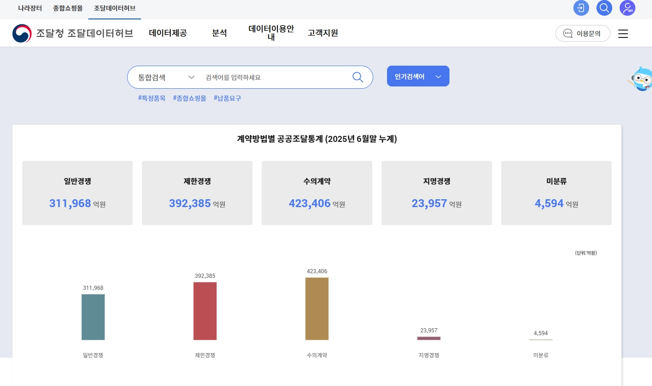Run search via the magnifier inside the search bar
Image resolution: width=652 pixels, height=386 pixels.
pyautogui.click(x=357, y=77)
